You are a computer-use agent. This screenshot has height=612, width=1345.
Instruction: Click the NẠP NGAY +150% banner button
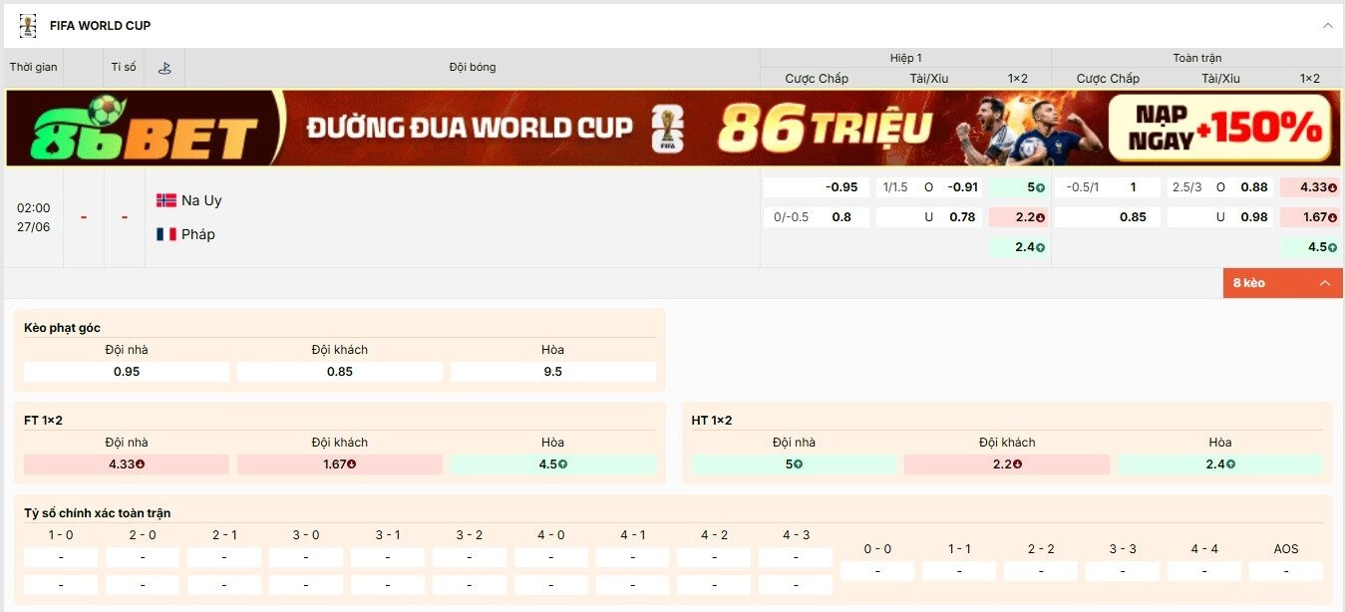point(1218,128)
